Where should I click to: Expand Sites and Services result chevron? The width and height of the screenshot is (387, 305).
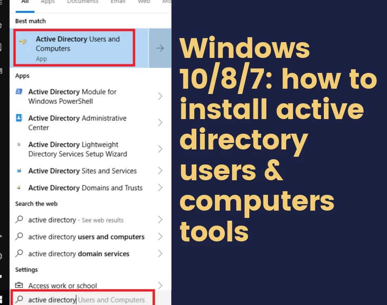pyautogui.click(x=160, y=171)
